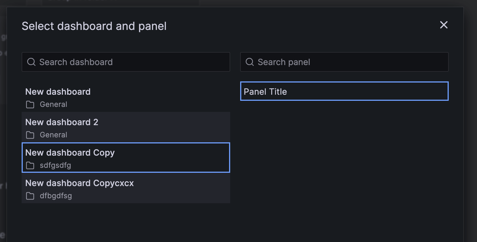The height and width of the screenshot is (242, 477).
Task: Click the folder icon beside dfbgdfsg
Action: click(x=30, y=196)
